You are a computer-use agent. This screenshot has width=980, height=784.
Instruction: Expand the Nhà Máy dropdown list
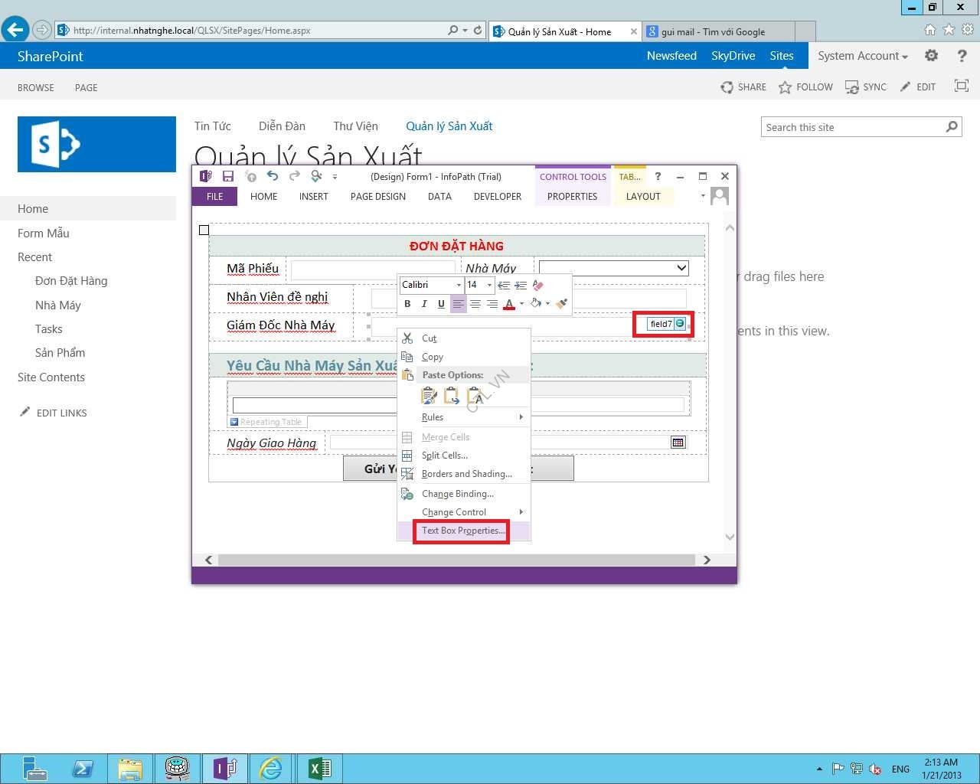coord(681,268)
